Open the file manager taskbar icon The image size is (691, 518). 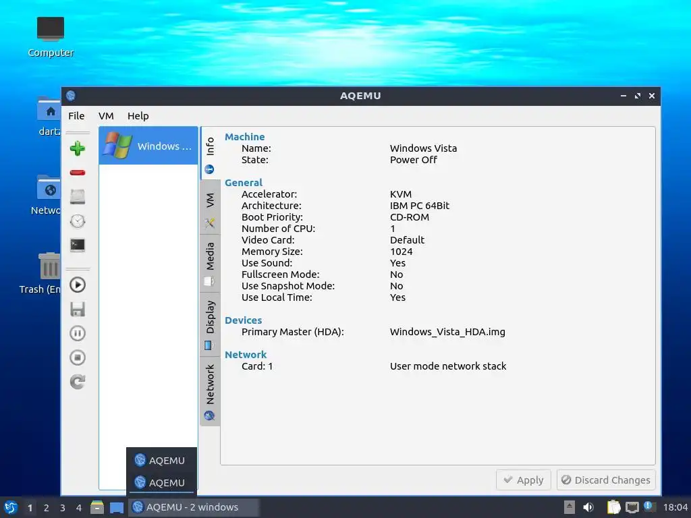(97, 507)
